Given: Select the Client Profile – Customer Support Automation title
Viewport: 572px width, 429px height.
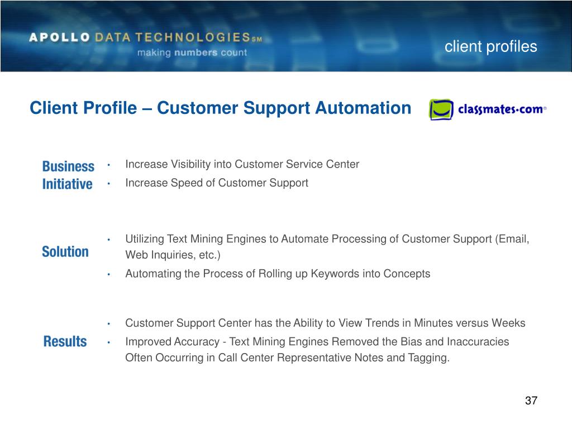Looking at the screenshot, I should pos(220,108).
